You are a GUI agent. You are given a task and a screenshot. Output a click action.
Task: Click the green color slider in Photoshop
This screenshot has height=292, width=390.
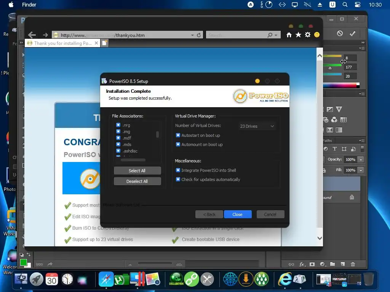(x=332, y=65)
